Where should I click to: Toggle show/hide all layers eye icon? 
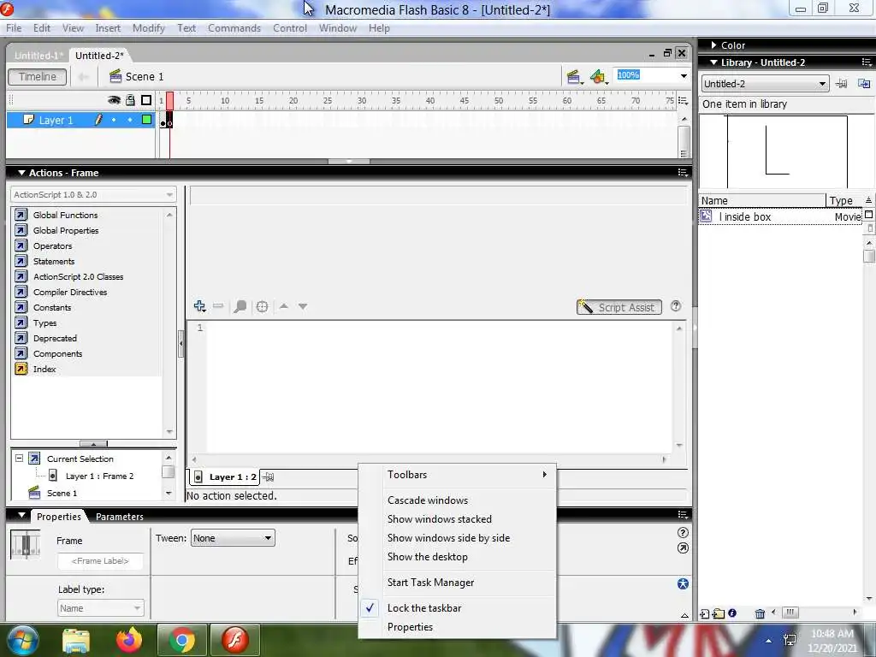(114, 100)
